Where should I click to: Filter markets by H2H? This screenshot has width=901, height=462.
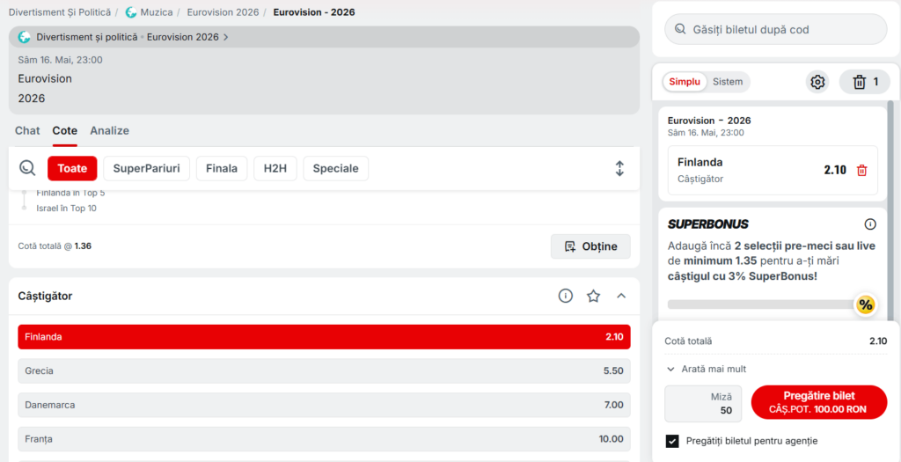coord(275,168)
